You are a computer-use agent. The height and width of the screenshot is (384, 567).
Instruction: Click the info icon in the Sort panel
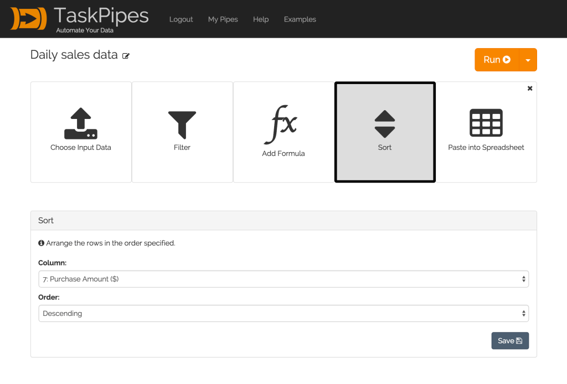(41, 243)
